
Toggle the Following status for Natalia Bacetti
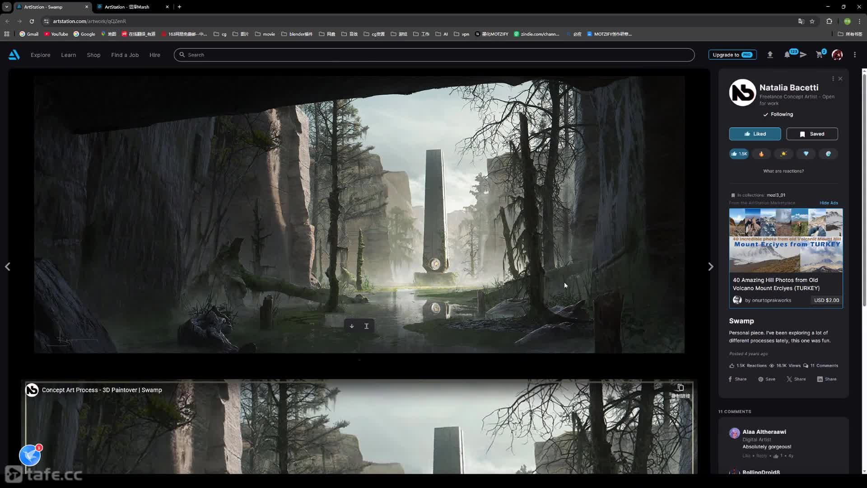pyautogui.click(x=778, y=114)
